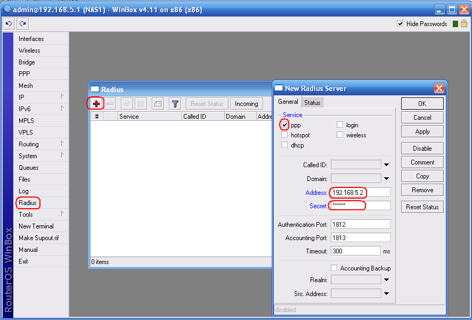The height and width of the screenshot is (320, 472).
Task: Click the Cancel button
Action: click(422, 118)
